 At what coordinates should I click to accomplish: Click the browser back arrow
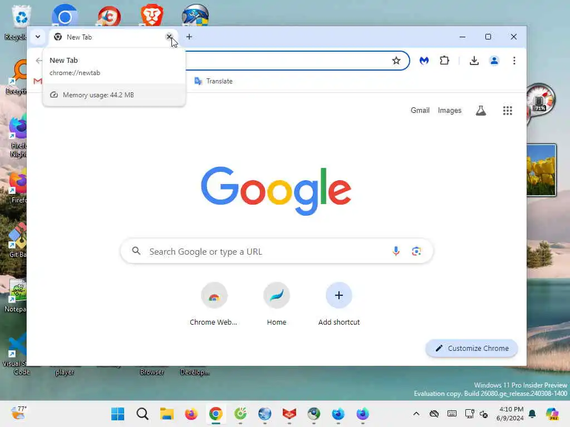[x=38, y=61]
